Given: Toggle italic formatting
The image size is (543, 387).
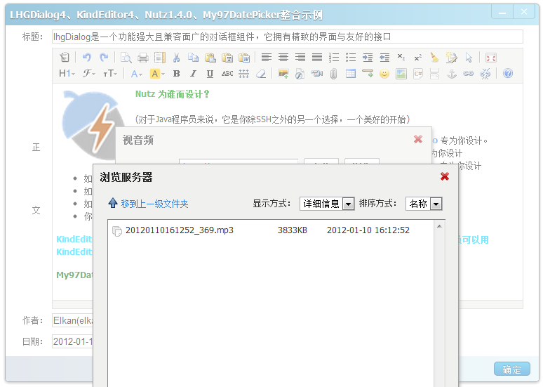Looking at the screenshot, I should [x=193, y=73].
